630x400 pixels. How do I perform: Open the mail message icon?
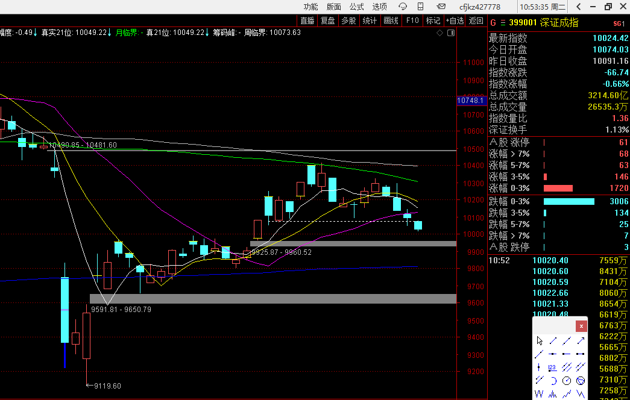[x=441, y=7]
